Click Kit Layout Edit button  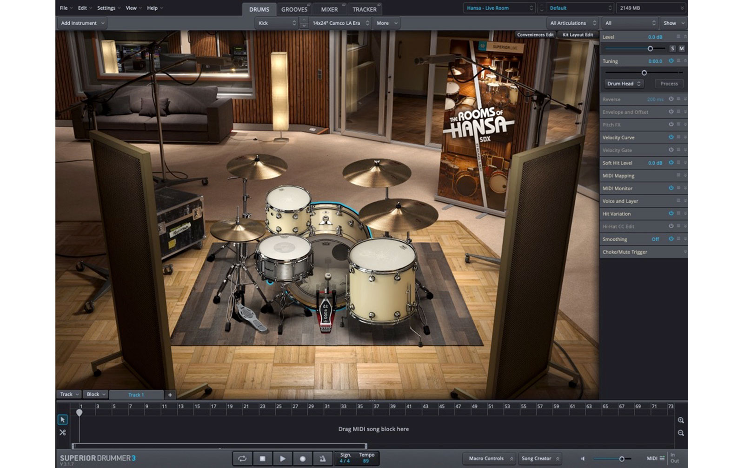coord(578,35)
